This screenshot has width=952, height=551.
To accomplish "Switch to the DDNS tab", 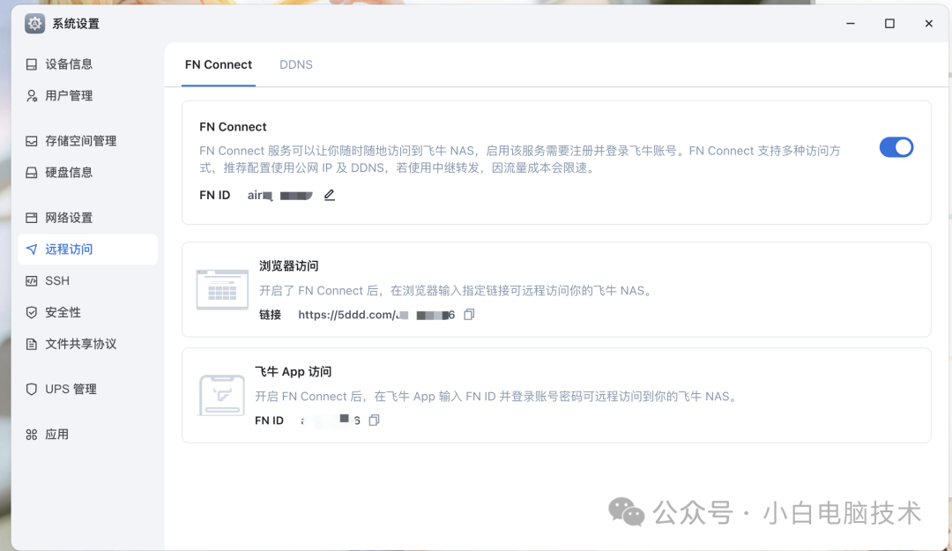I will pos(295,64).
